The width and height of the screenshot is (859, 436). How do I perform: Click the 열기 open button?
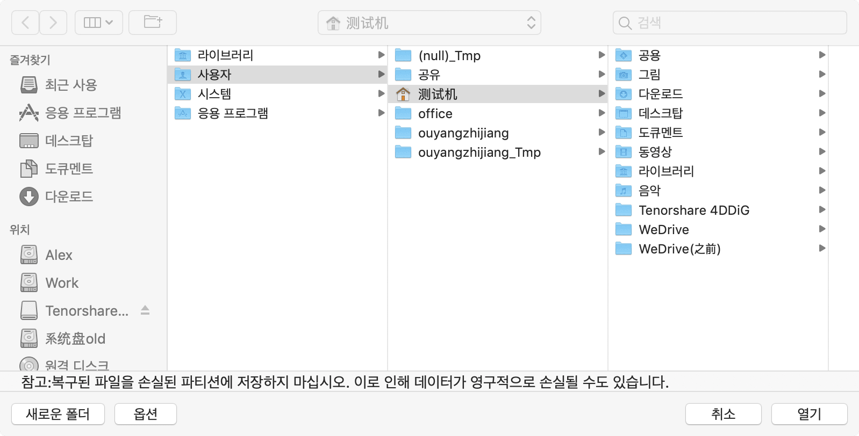(810, 414)
